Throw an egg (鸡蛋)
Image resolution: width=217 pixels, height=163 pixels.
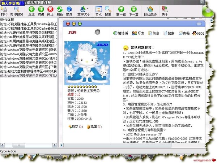[x=94, y=126]
